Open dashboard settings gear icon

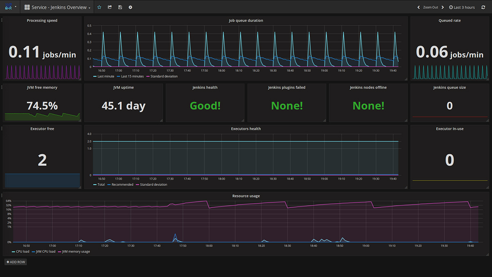coord(130,7)
